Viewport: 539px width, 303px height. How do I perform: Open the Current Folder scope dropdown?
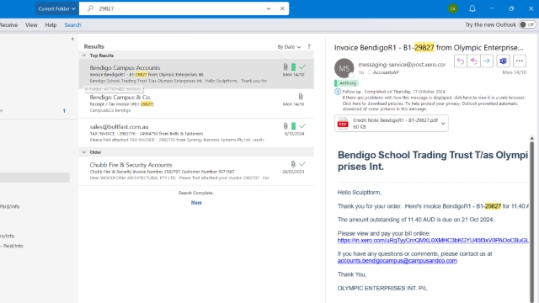pos(56,8)
